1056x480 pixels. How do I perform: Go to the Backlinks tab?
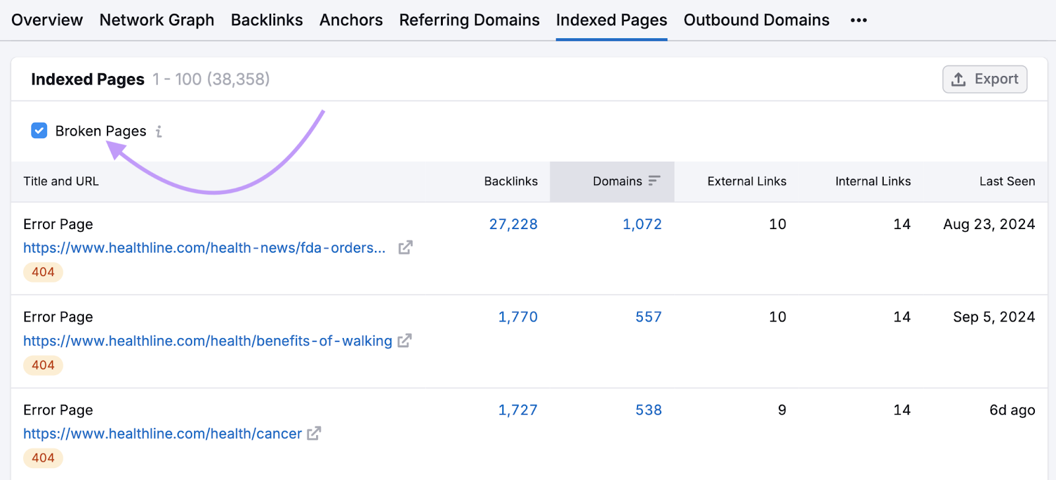click(267, 20)
